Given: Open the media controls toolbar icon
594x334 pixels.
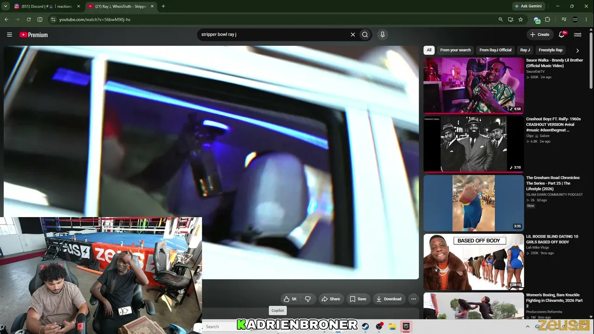Looking at the screenshot, I should (564, 19).
